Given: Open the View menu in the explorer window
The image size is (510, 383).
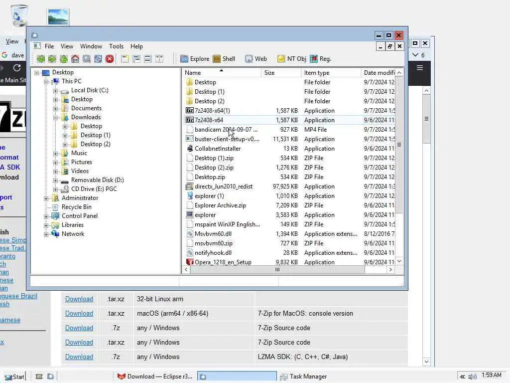Looking at the screenshot, I should pos(67,46).
